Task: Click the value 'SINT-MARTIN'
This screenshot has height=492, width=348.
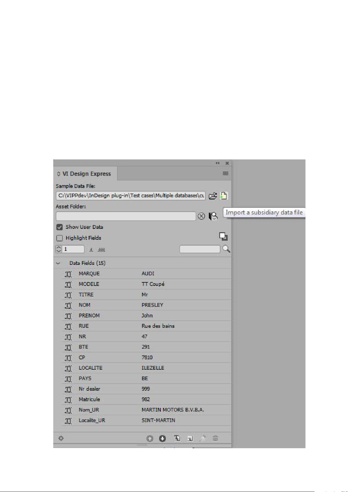Action: (159, 420)
